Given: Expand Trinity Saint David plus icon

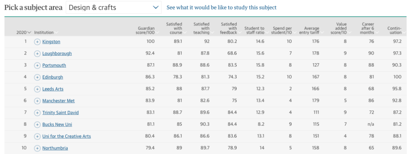Looking at the screenshot, I should 37,113.
